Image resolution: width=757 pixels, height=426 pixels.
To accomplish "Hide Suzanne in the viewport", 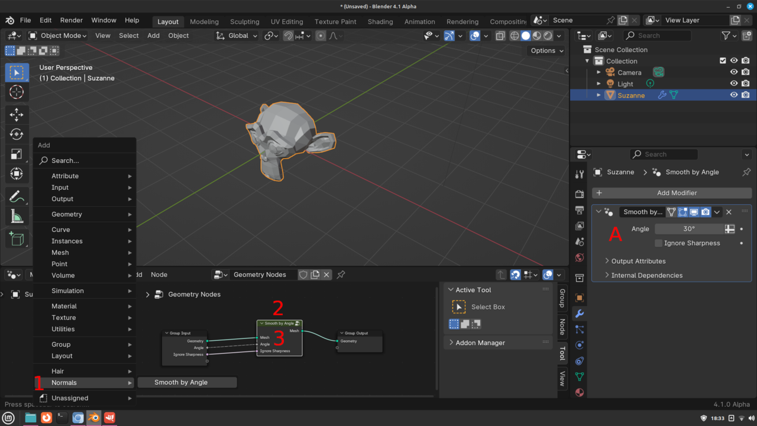I will 734,95.
